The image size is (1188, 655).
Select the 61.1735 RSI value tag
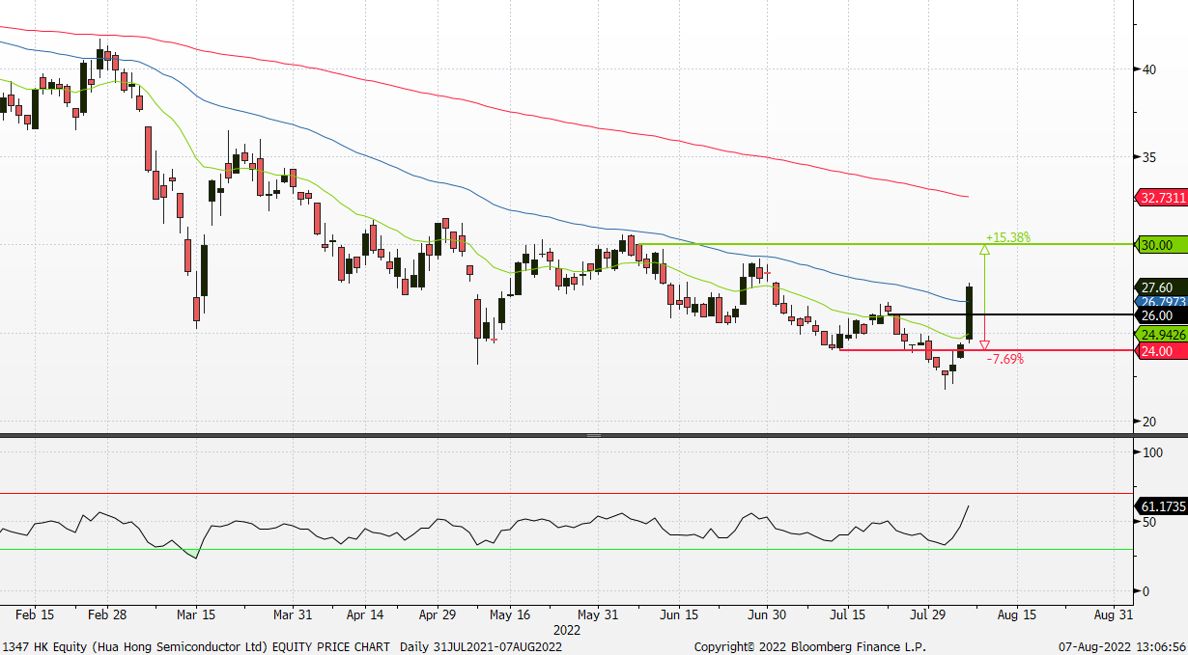1162,505
